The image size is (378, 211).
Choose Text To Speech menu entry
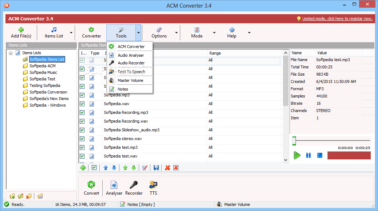tap(130, 72)
